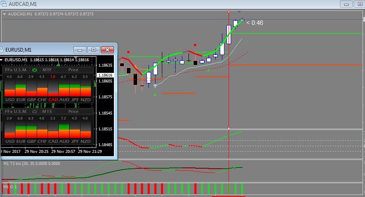The image size is (365, 197).
Task: Click the current price label 1.18616
Action: [106, 75]
